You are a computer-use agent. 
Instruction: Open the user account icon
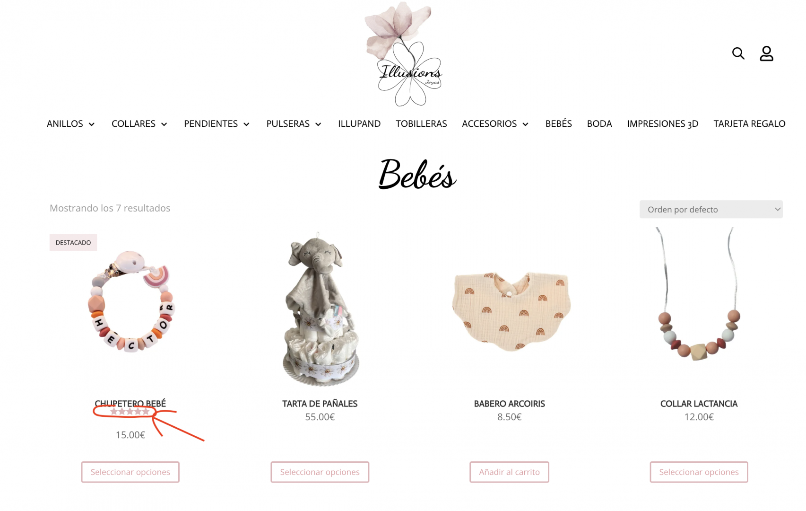tap(766, 53)
